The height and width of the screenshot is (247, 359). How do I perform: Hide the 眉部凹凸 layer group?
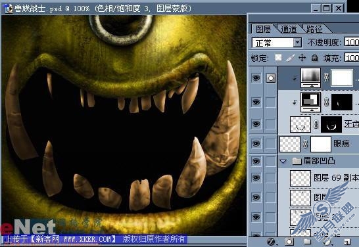[256, 161]
